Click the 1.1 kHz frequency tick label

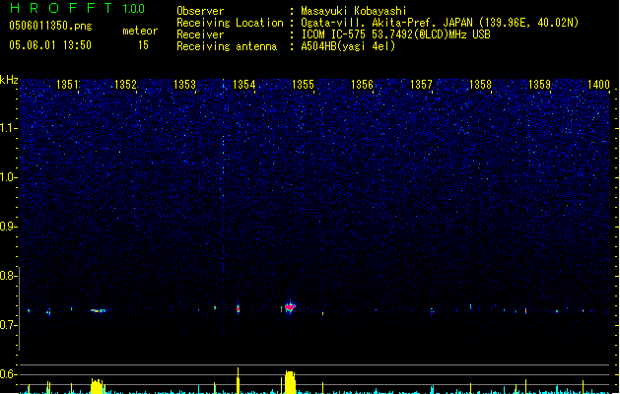8,128
